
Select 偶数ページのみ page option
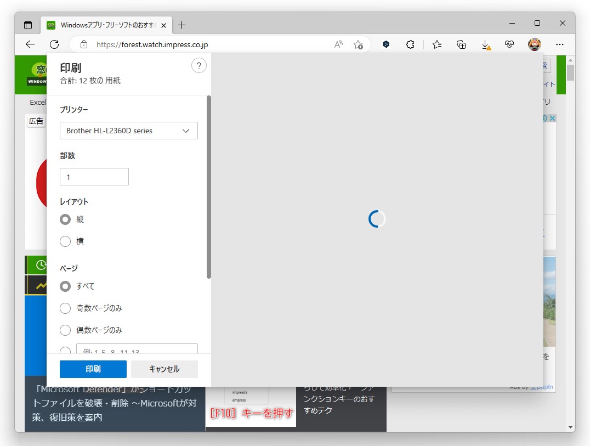coord(65,330)
